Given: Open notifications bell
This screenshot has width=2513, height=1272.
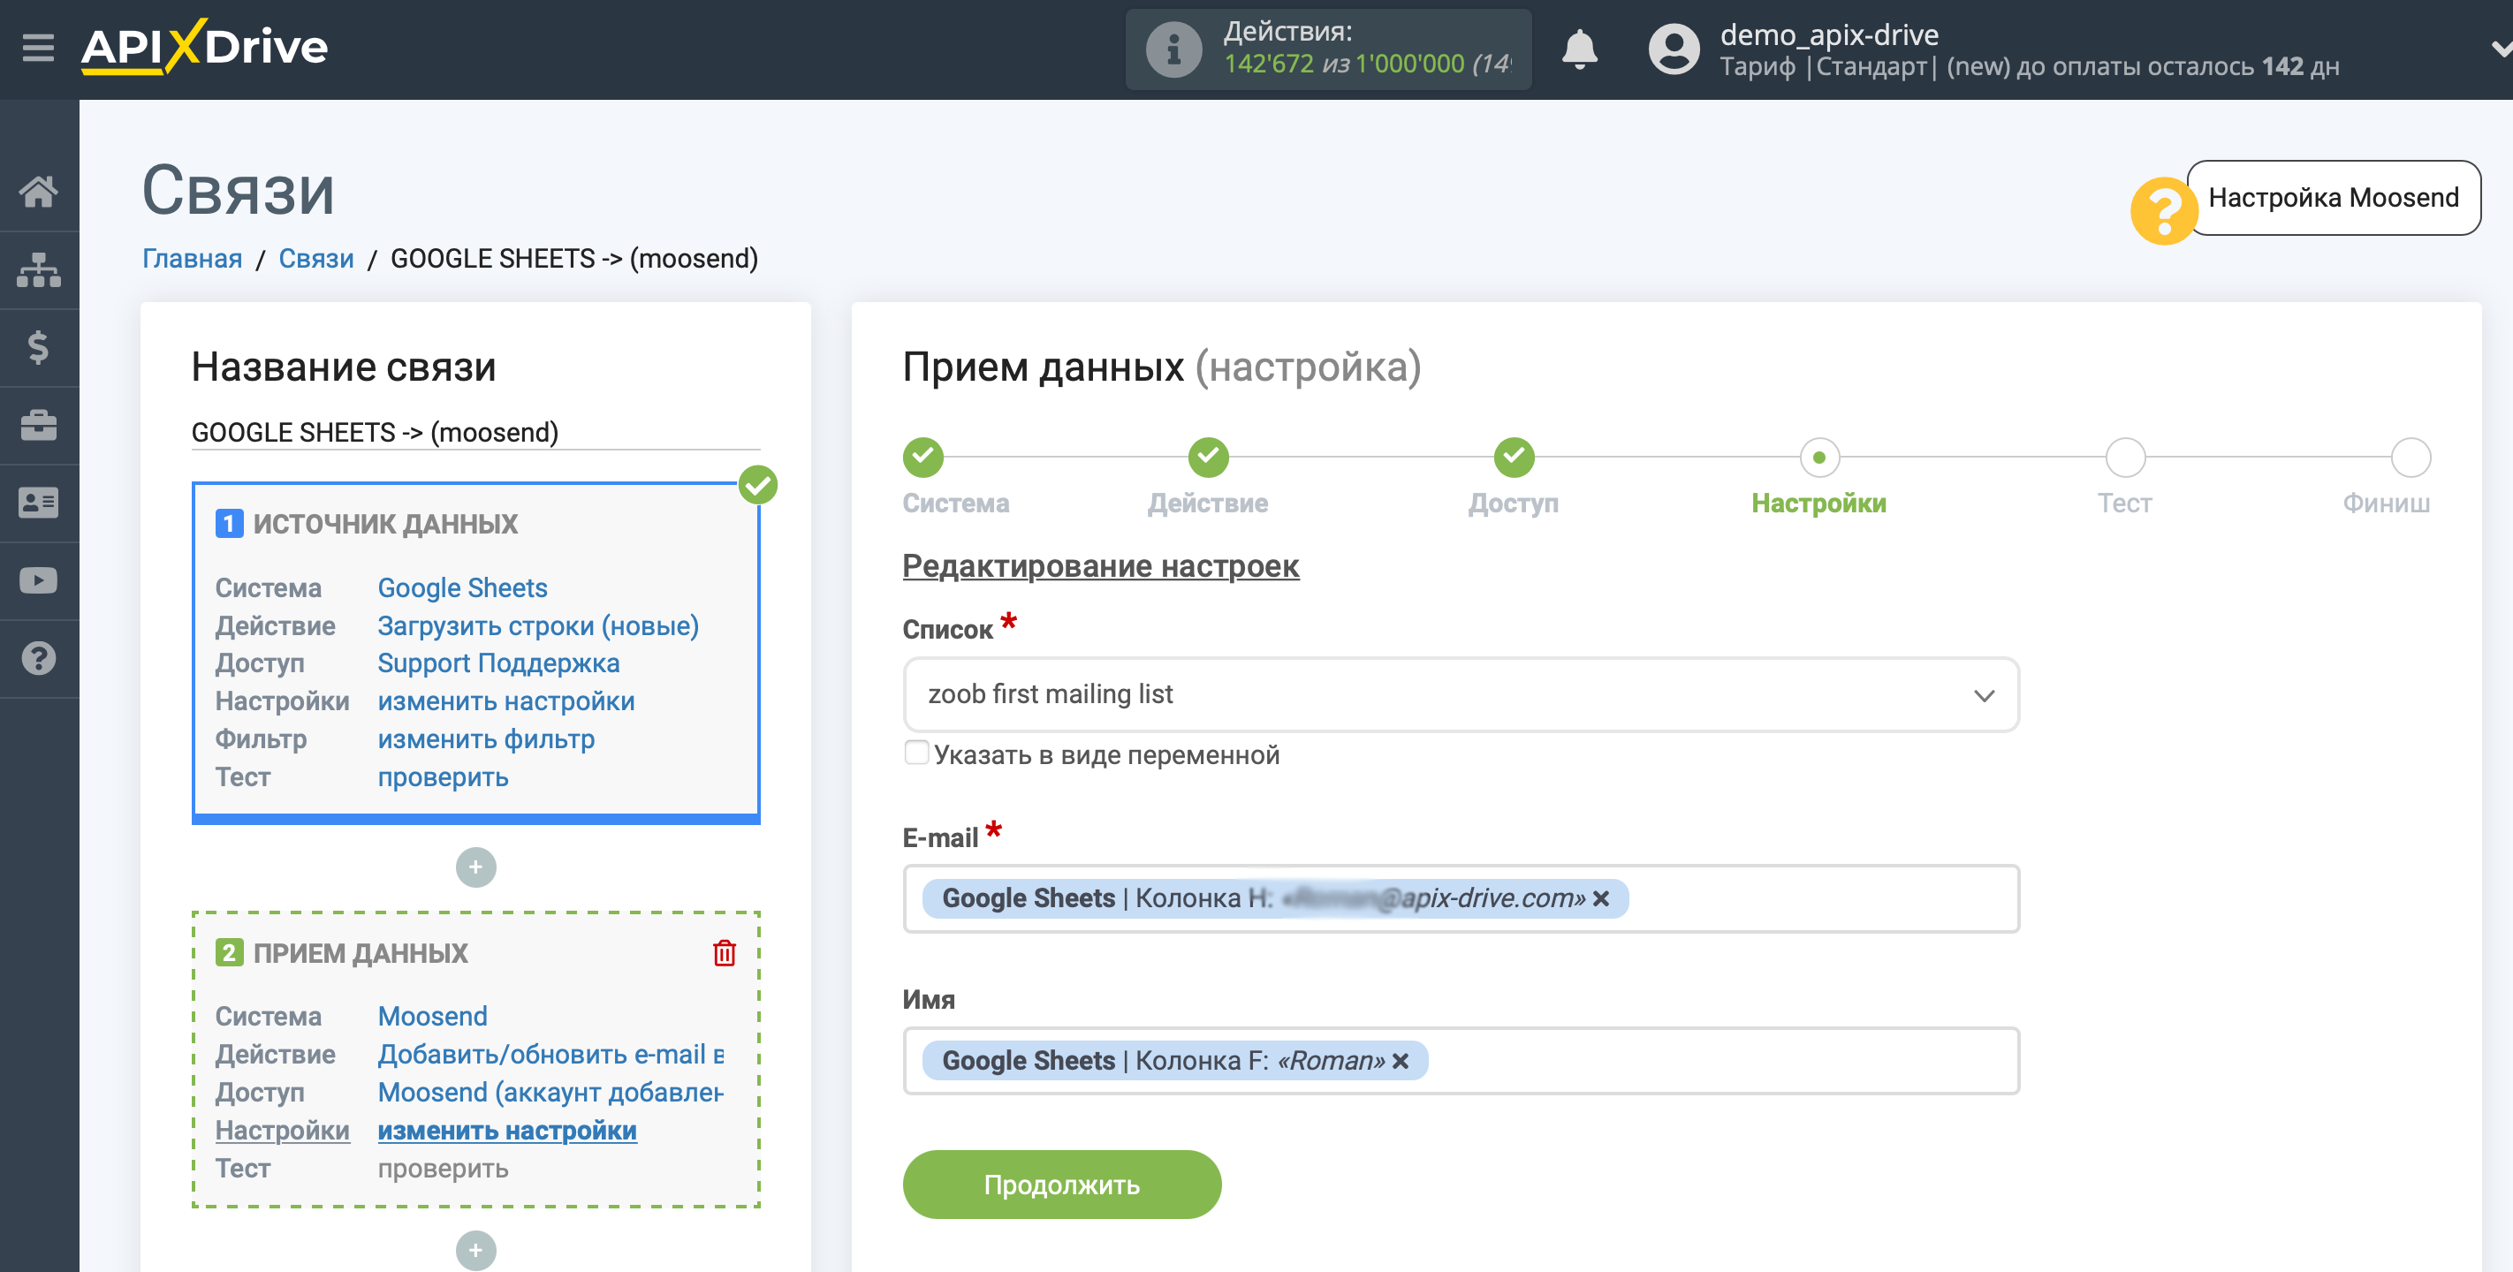Looking at the screenshot, I should click(x=1578, y=49).
